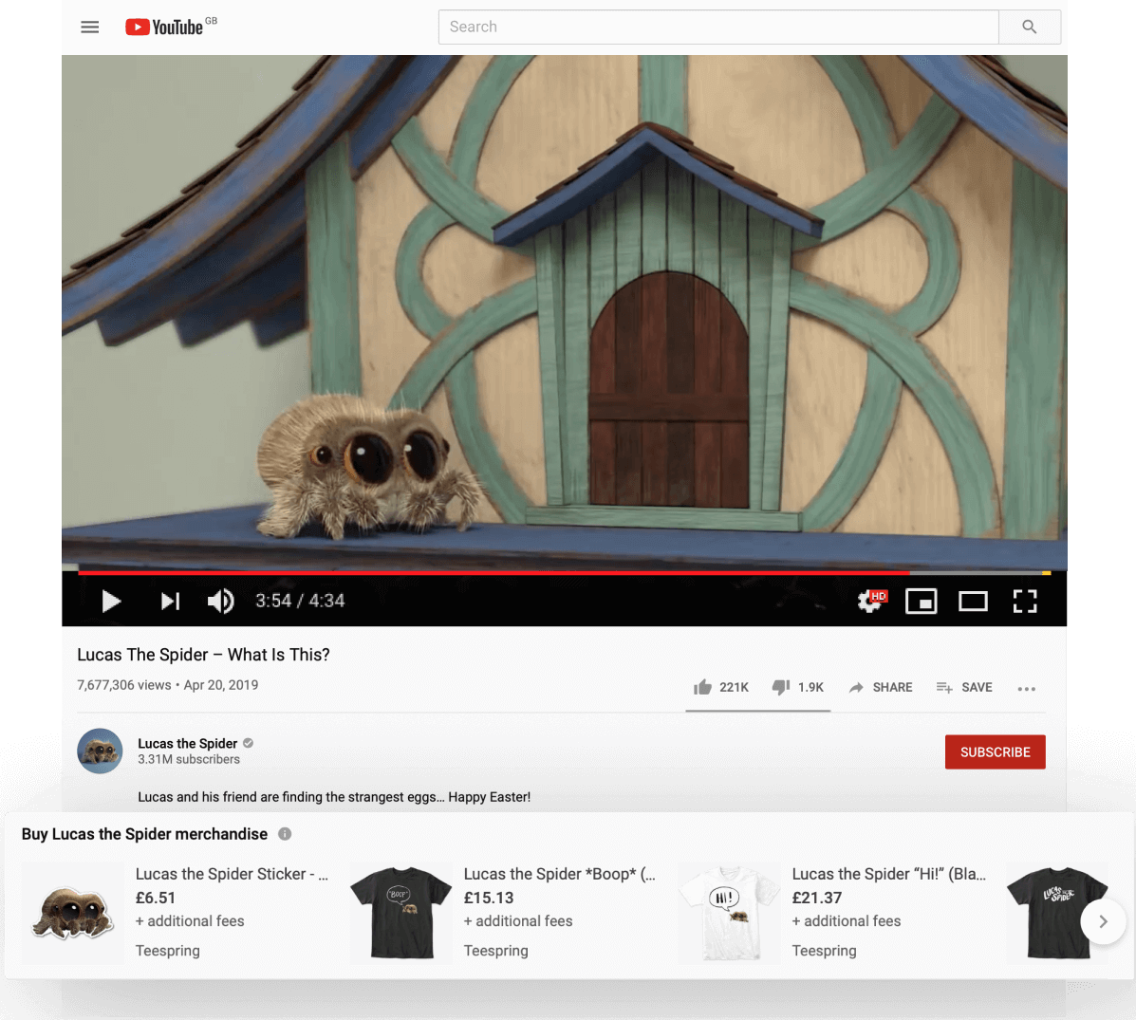This screenshot has width=1136, height=1020.
Task: Open the YouTube hamburger menu
Action: [89, 27]
